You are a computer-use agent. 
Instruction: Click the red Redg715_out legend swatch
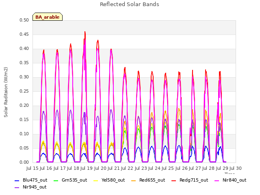173,180
